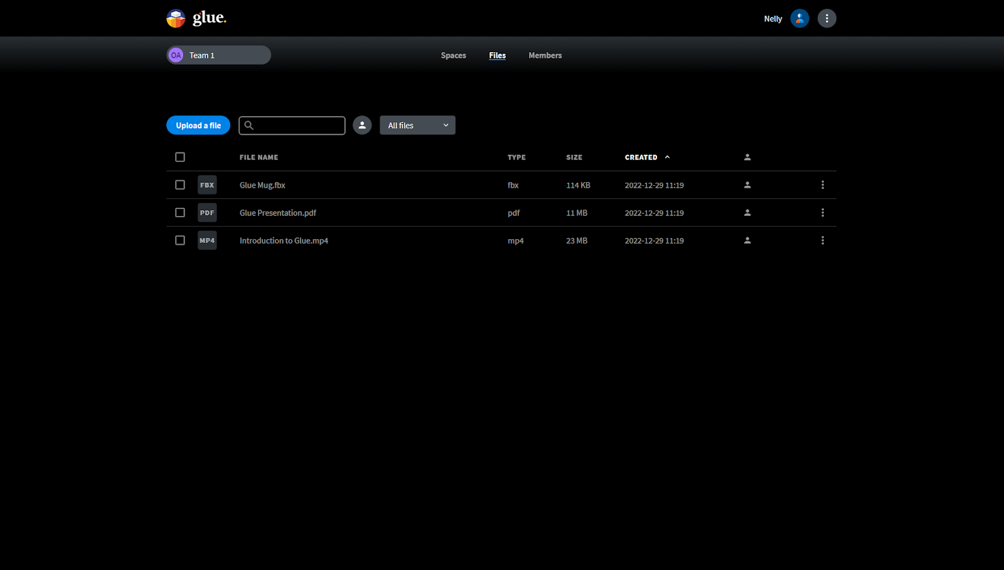
Task: Check the box for Introduction to Glue.mp4
Action: point(180,240)
